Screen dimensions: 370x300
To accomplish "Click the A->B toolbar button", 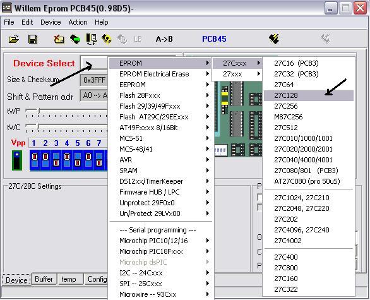I will 164,39.
